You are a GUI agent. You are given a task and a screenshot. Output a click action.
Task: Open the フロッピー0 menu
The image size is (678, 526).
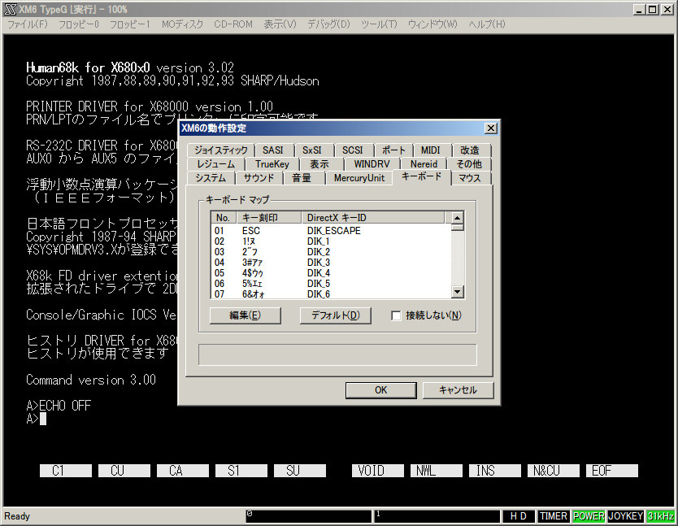tap(79, 24)
